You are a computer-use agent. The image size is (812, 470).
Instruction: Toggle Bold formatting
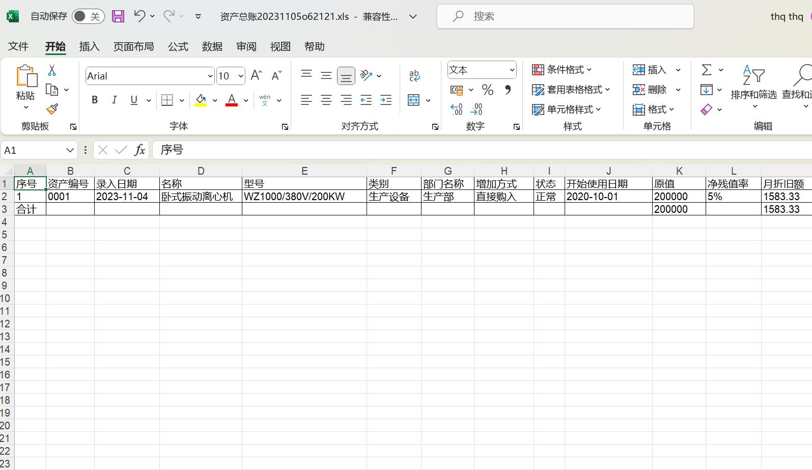pyautogui.click(x=95, y=100)
